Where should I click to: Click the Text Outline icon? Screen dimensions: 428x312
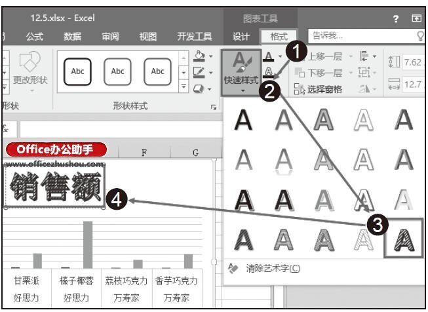point(269,72)
